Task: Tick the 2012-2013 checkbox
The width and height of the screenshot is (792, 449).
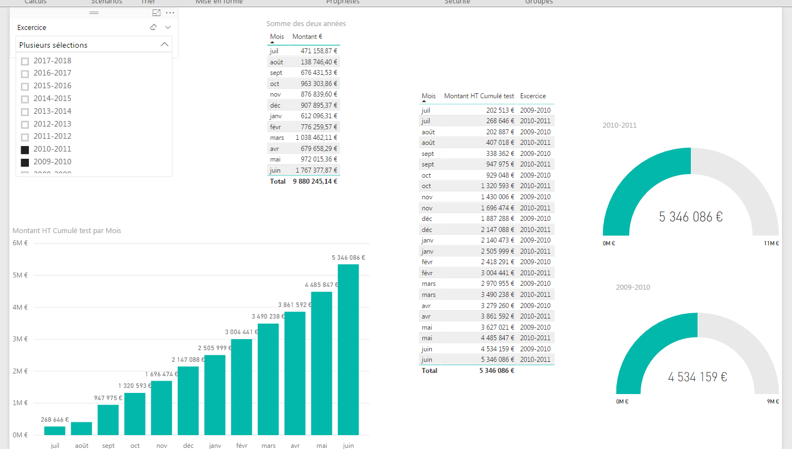Action: click(25, 124)
